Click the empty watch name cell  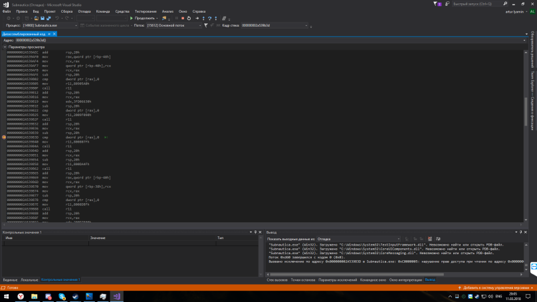click(47, 243)
